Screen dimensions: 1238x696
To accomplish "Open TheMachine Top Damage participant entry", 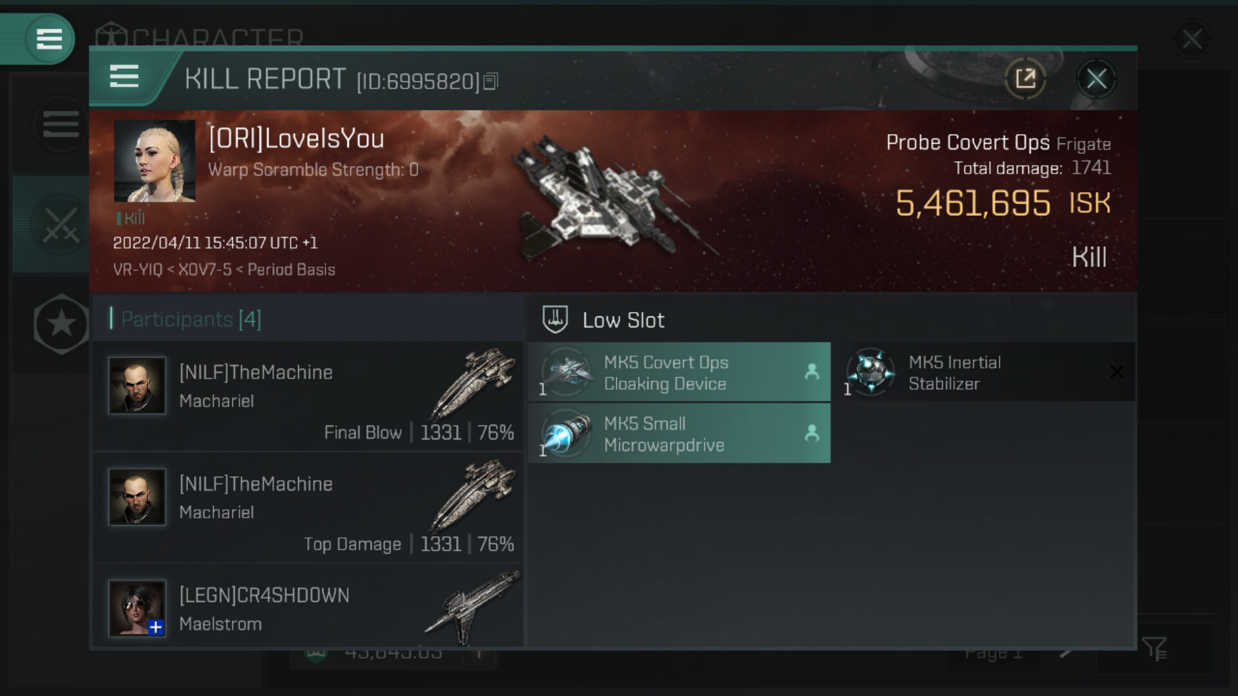I will click(308, 508).
